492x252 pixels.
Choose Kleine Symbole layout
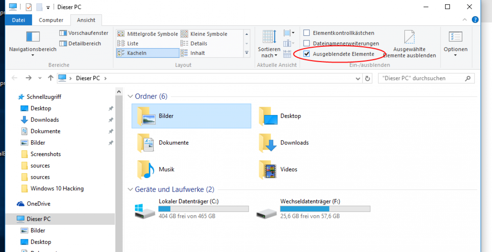[x=204, y=34]
